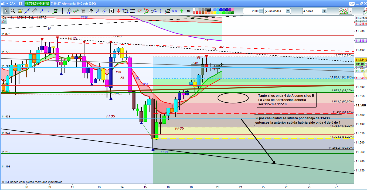Screen dimensions: 367x190
Task: Open the wrench and hammer settings tool
Action: tap(90, 11)
